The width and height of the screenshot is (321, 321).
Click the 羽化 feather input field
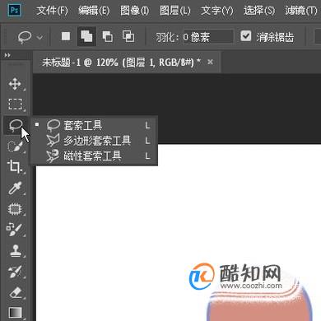(208, 36)
